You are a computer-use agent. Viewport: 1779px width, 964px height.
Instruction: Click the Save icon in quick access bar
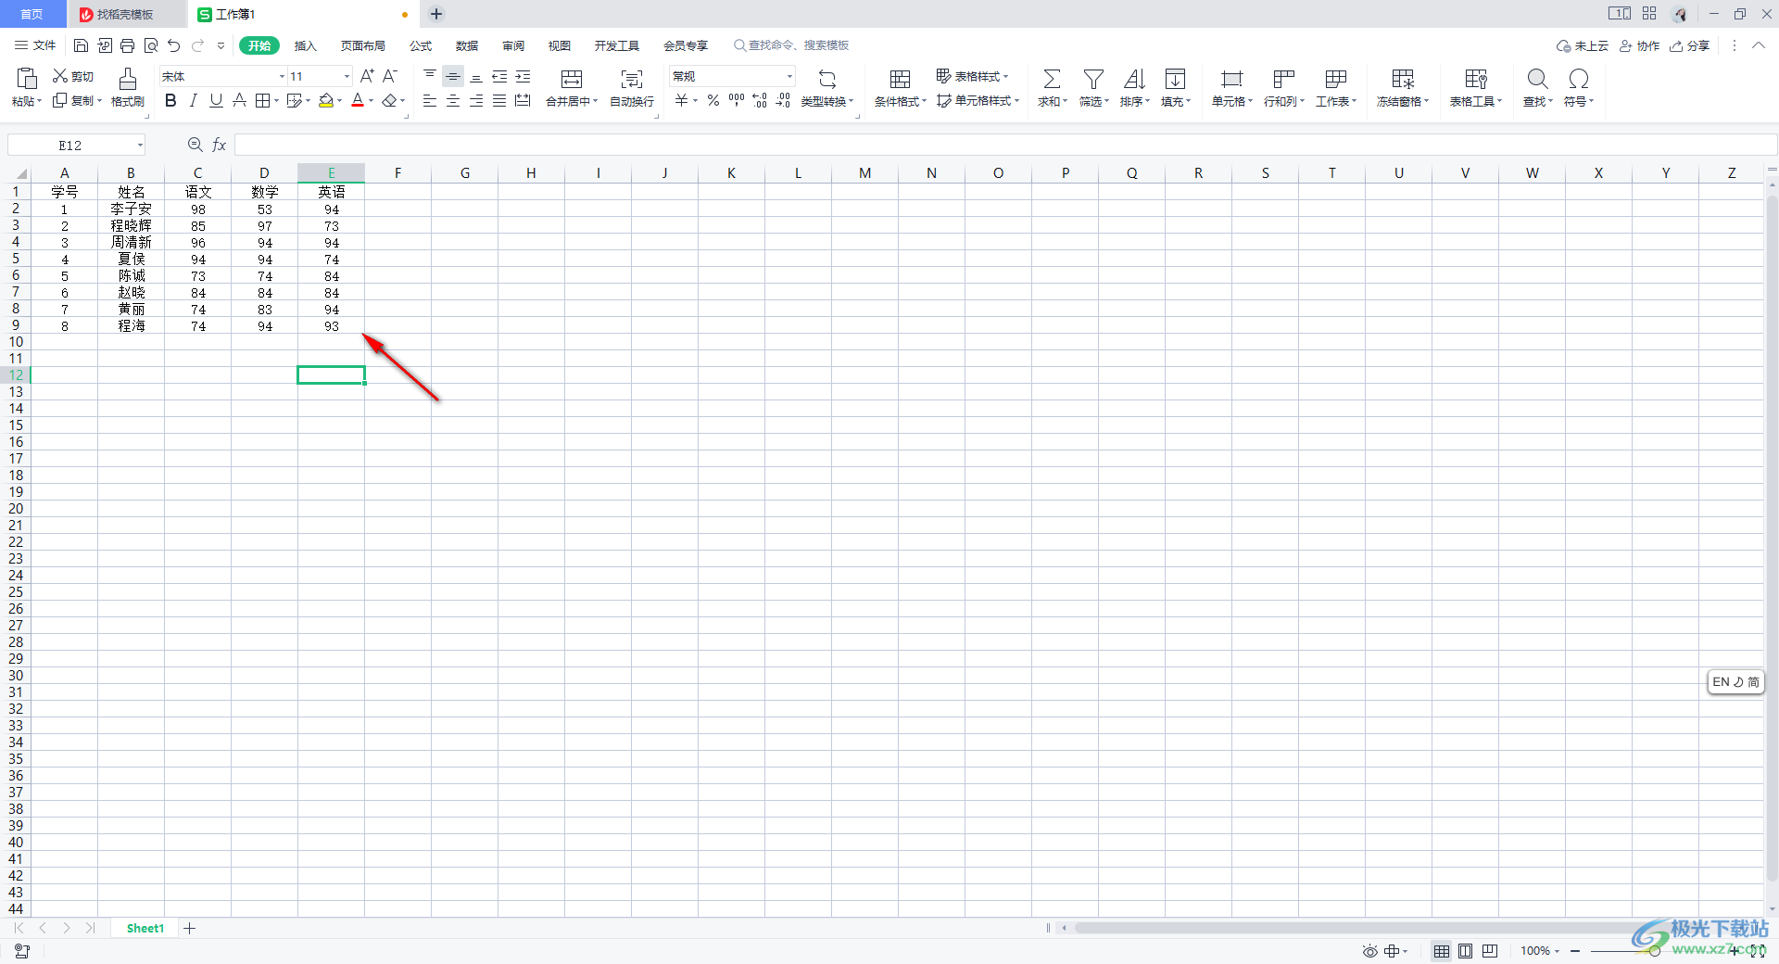(x=81, y=45)
